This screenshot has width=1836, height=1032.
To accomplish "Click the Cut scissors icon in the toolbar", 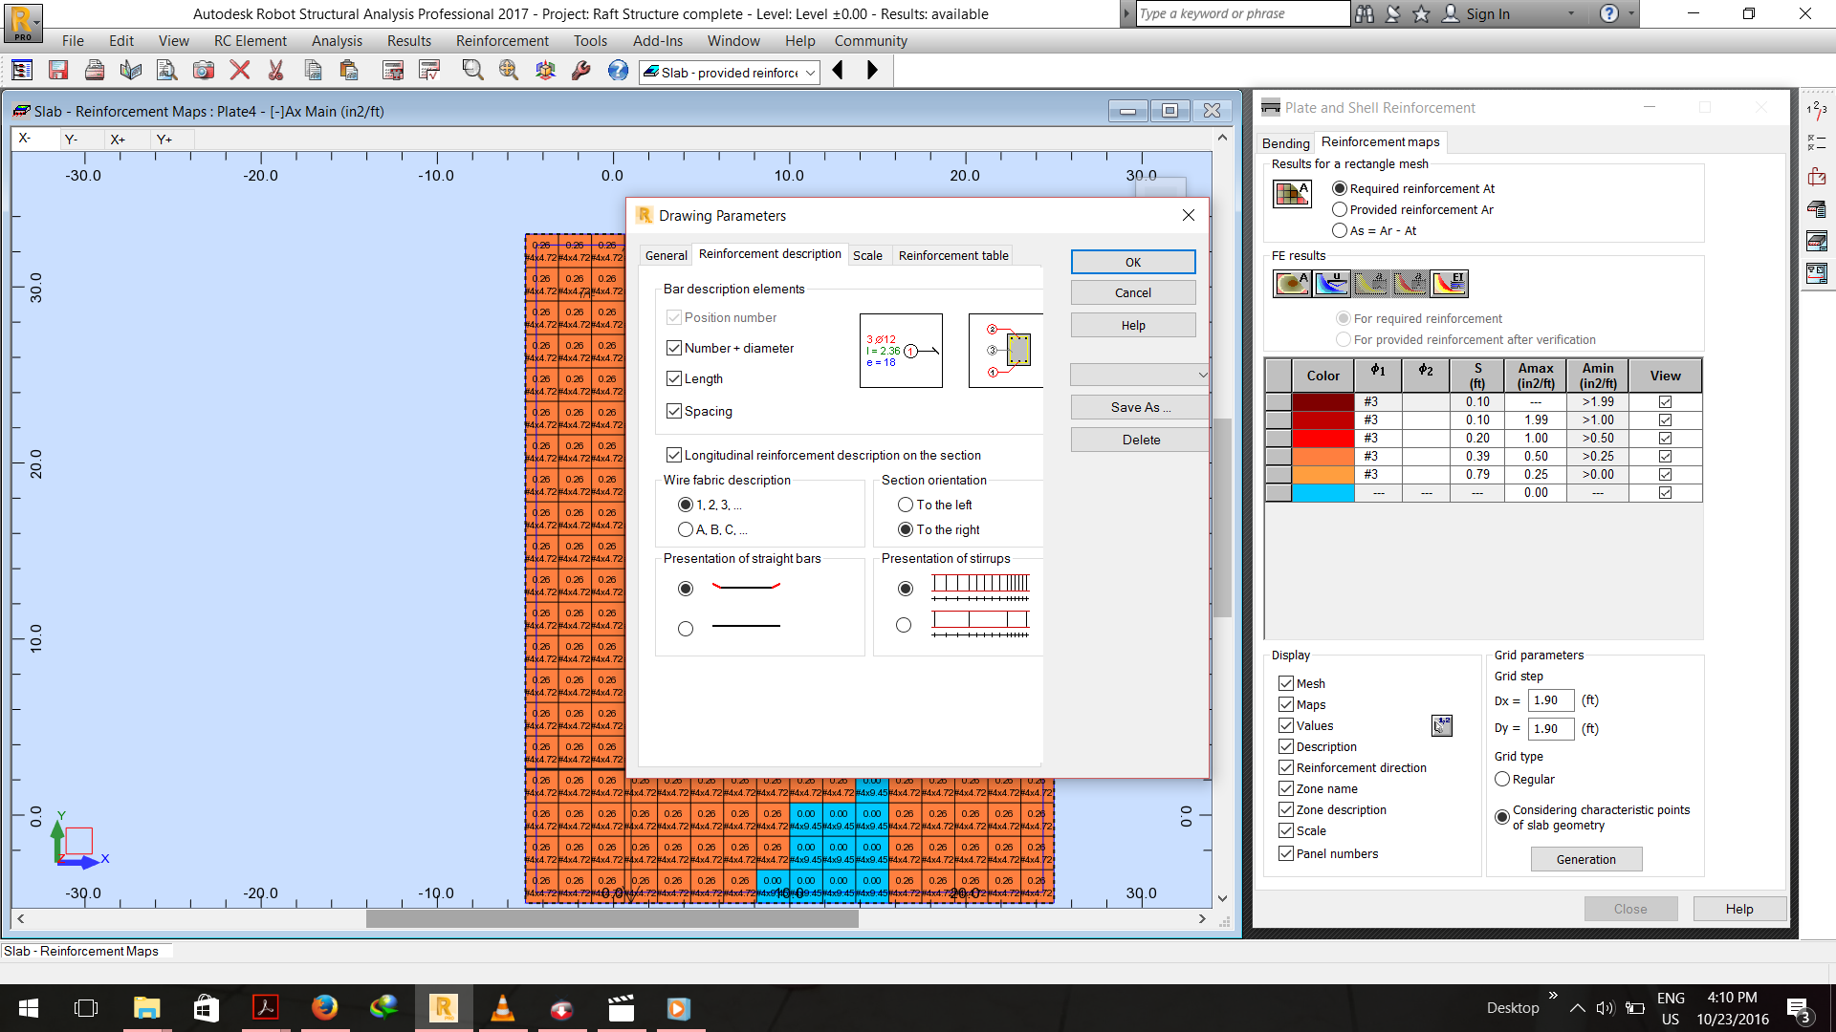I will pyautogui.click(x=276, y=71).
